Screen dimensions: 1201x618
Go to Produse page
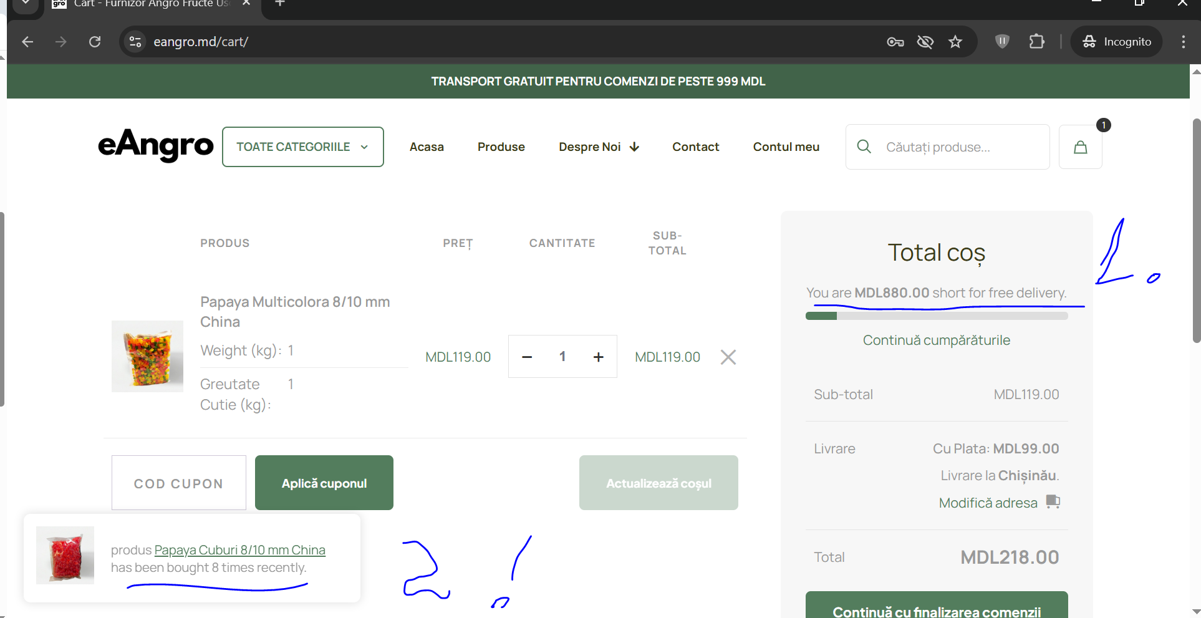pyautogui.click(x=501, y=147)
